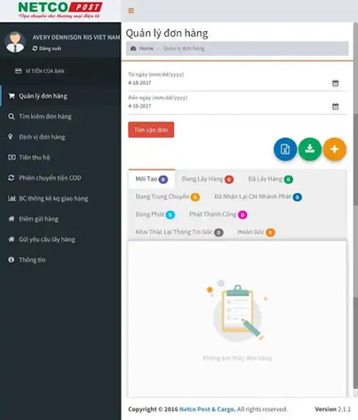The width and height of the screenshot is (358, 420).
Task: Click the orange plus add-order button
Action: [x=335, y=149]
